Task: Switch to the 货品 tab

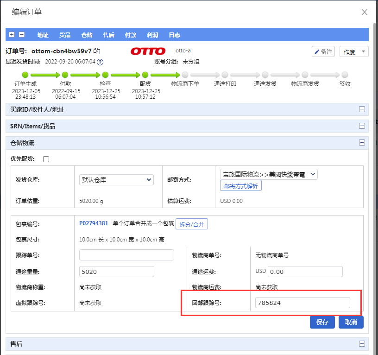Action: pyautogui.click(x=65, y=35)
